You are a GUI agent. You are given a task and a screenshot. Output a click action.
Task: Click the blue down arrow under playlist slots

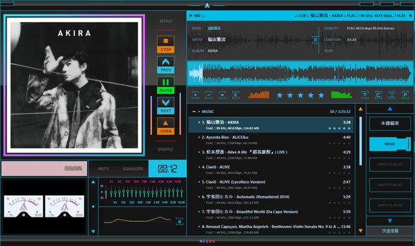tap(390, 221)
